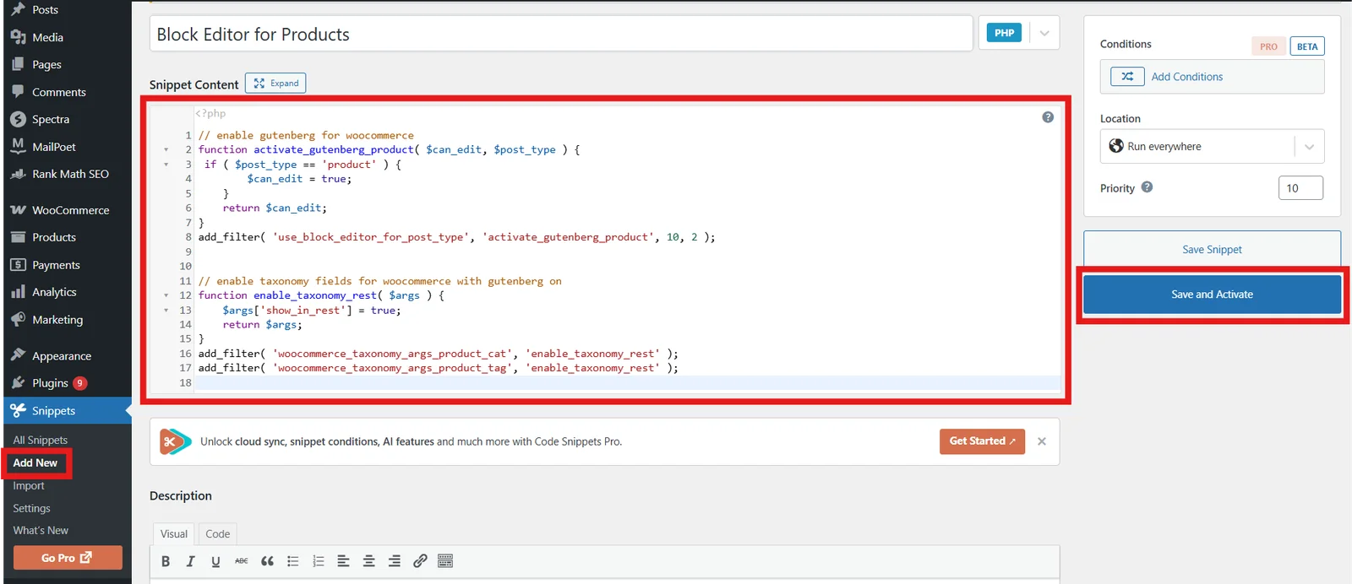Image resolution: width=1352 pixels, height=584 pixels.
Task: Expand the snippet content editor
Action: point(275,83)
